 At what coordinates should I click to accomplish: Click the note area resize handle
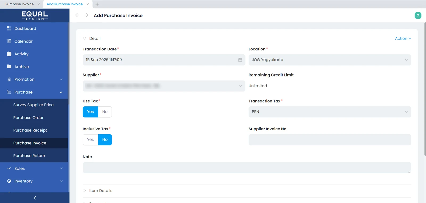click(x=409, y=171)
